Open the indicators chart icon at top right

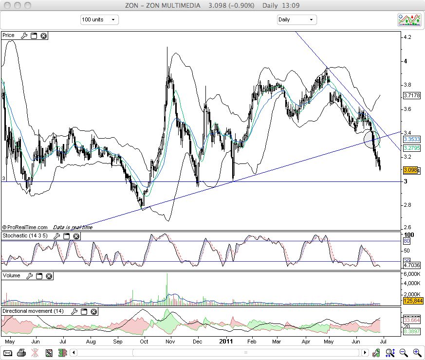click(x=409, y=20)
